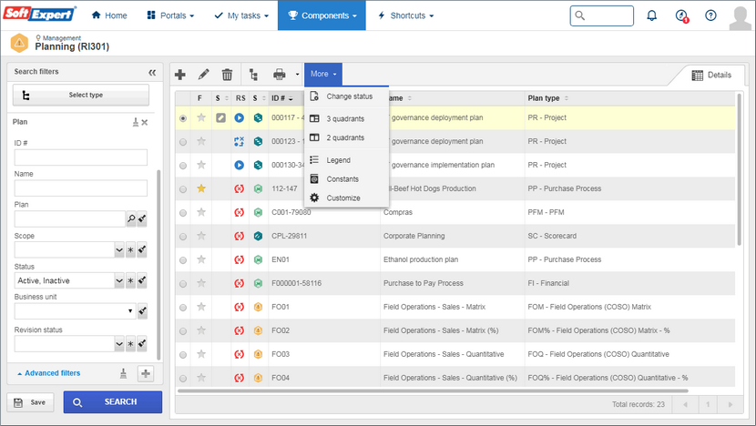Click the vertical scrollbar of the records grid
Image resolution: width=756 pixels, height=426 pixels.
[x=739, y=169]
